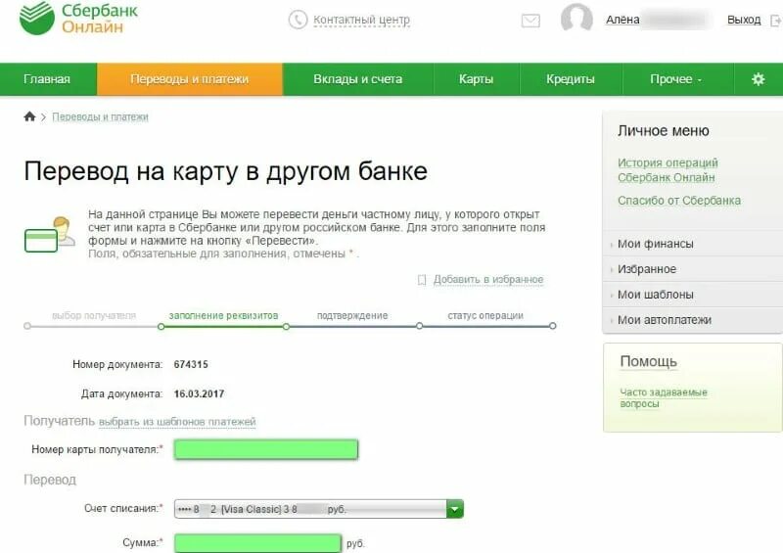The image size is (783, 553).
Task: Click the Переводы и платежи breadcrumb link
Action: 100,116
